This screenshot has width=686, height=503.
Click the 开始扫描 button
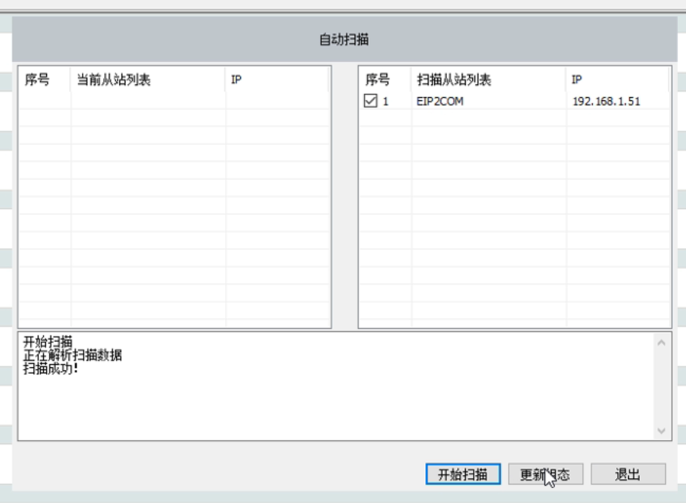pos(463,474)
